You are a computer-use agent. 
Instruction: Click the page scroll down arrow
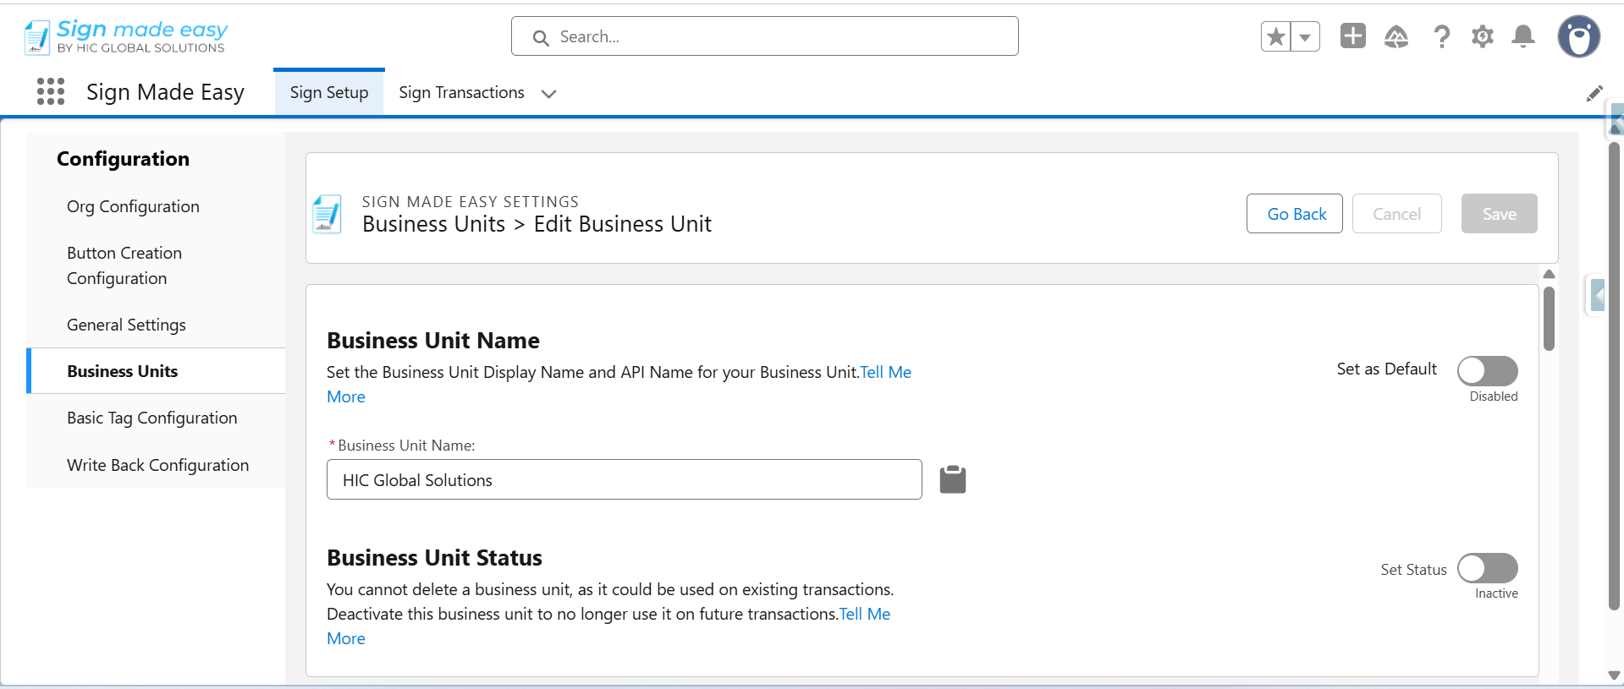point(1614,675)
